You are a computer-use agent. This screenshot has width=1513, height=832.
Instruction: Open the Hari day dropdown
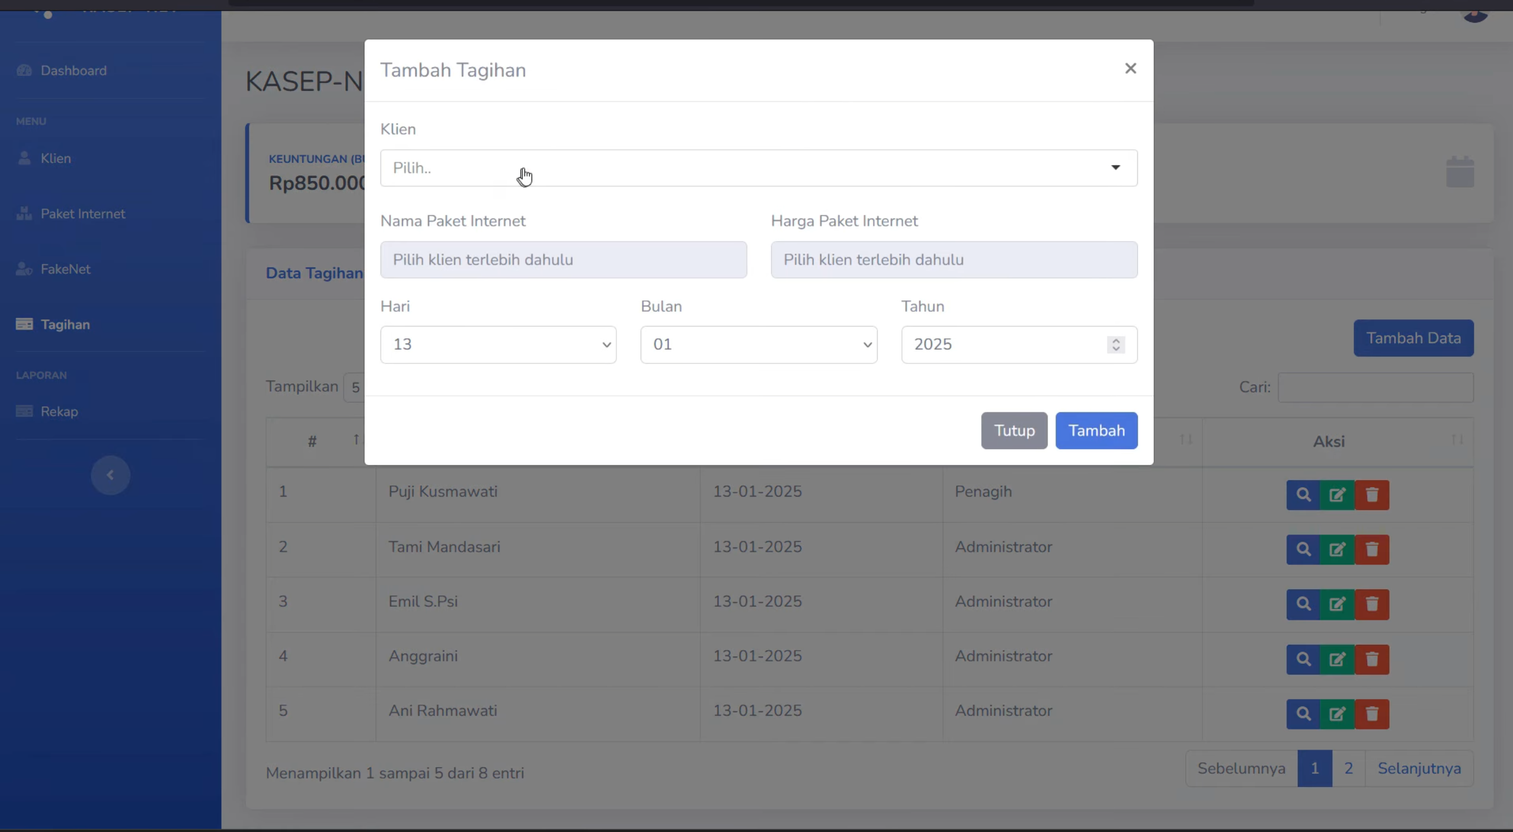(498, 344)
